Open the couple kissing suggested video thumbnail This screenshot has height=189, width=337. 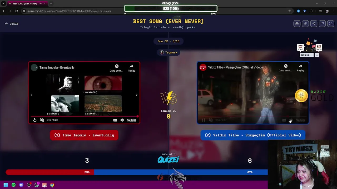(x=65, y=104)
